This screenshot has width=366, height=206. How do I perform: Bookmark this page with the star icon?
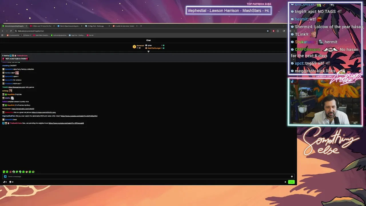[268, 31]
